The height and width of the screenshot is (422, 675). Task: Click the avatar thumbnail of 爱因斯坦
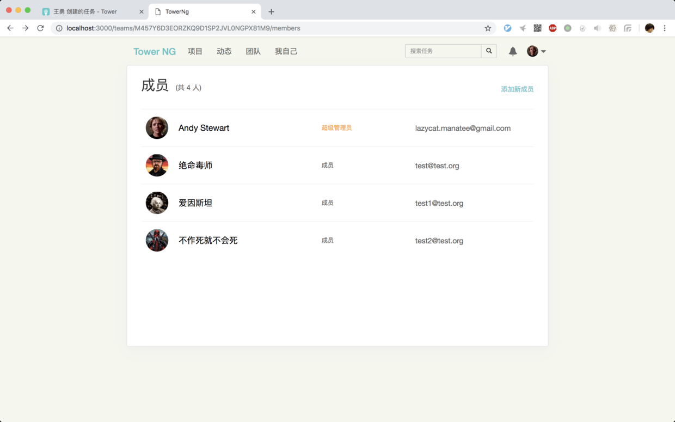157,203
